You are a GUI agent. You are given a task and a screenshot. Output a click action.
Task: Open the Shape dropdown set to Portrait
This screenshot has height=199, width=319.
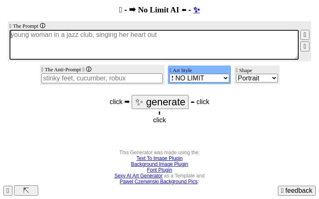click(257, 78)
